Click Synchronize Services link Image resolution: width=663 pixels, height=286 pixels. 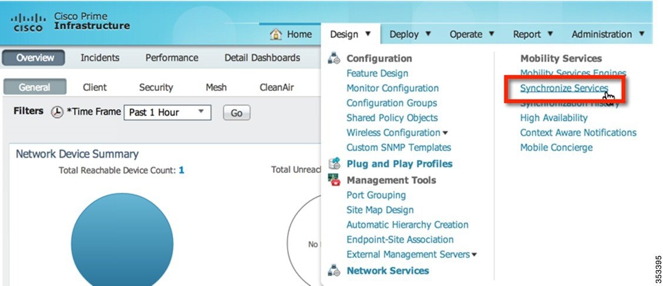tap(564, 88)
